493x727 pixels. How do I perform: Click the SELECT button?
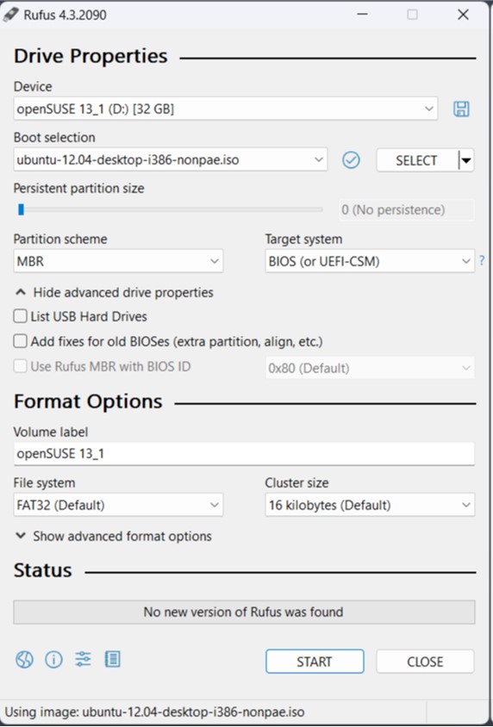pos(417,160)
